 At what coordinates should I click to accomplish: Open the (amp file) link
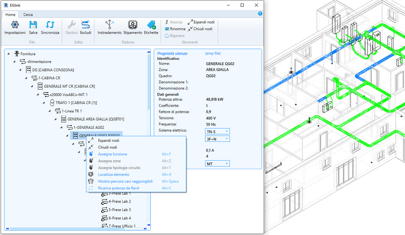pyautogui.click(x=213, y=53)
